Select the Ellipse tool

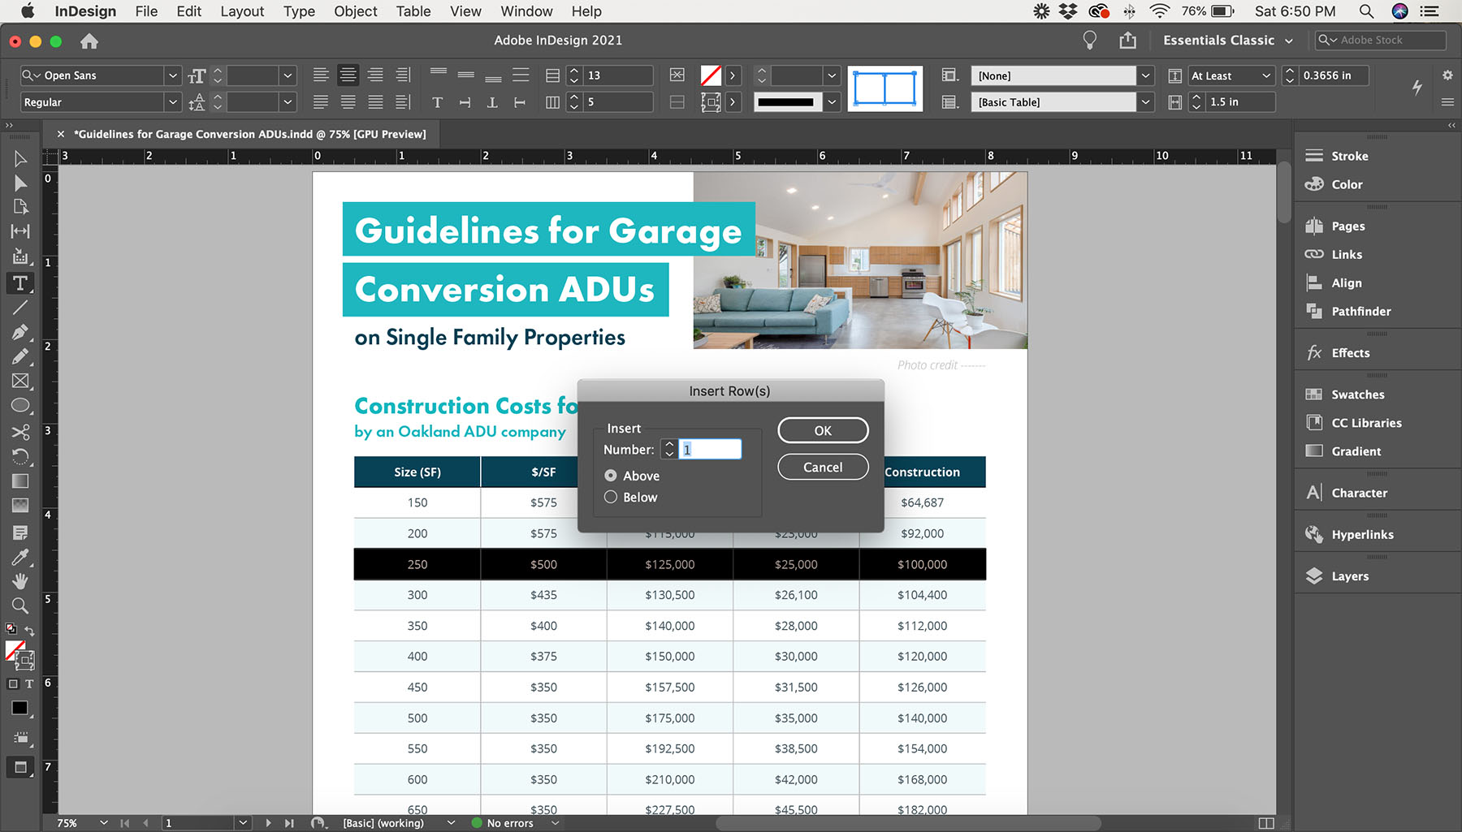click(x=20, y=406)
